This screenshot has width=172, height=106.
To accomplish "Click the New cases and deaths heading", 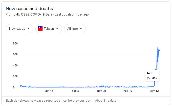I will (29, 9).
